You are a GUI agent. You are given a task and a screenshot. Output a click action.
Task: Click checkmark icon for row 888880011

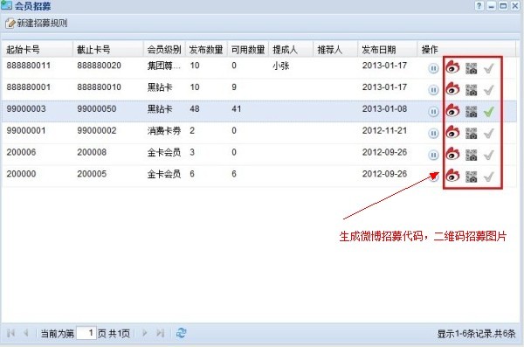pyautogui.click(x=488, y=68)
